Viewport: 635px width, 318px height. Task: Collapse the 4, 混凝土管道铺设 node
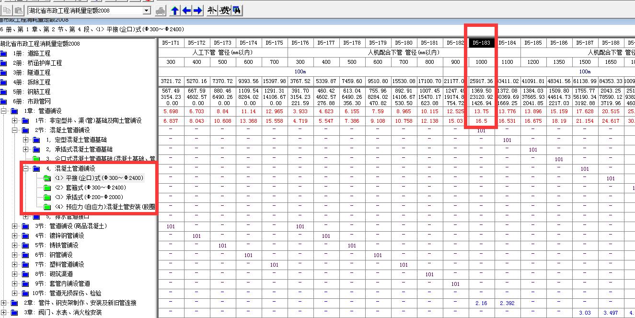point(26,169)
